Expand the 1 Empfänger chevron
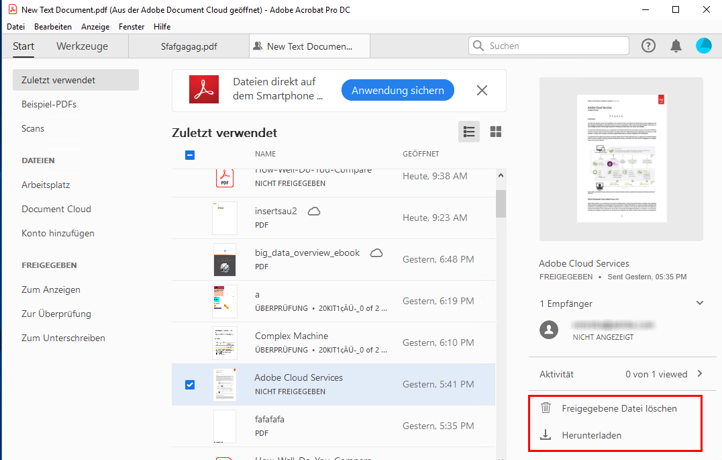Image resolution: width=722 pixels, height=460 pixels. coord(700,303)
